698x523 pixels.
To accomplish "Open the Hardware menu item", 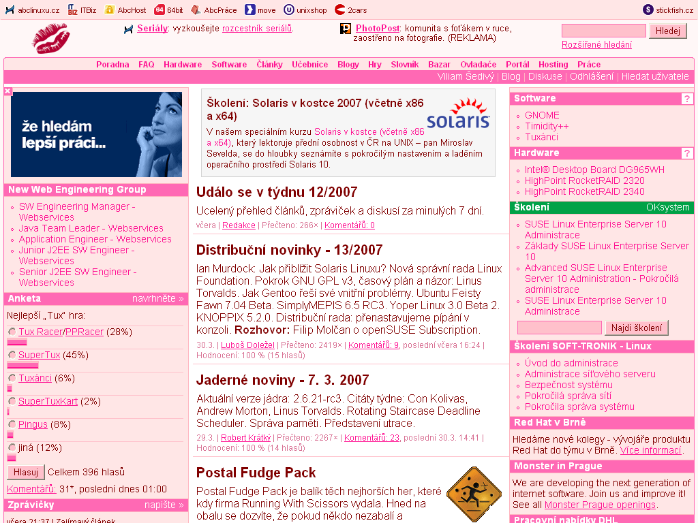I will click(183, 65).
